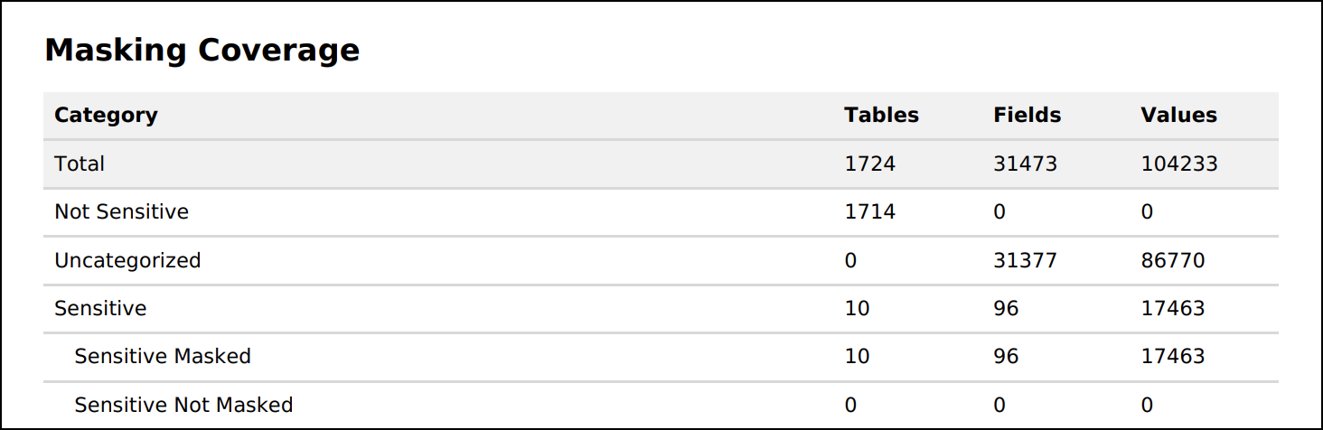Click the Sensitive category row label
This screenshot has height=430, width=1323.
coord(100,308)
